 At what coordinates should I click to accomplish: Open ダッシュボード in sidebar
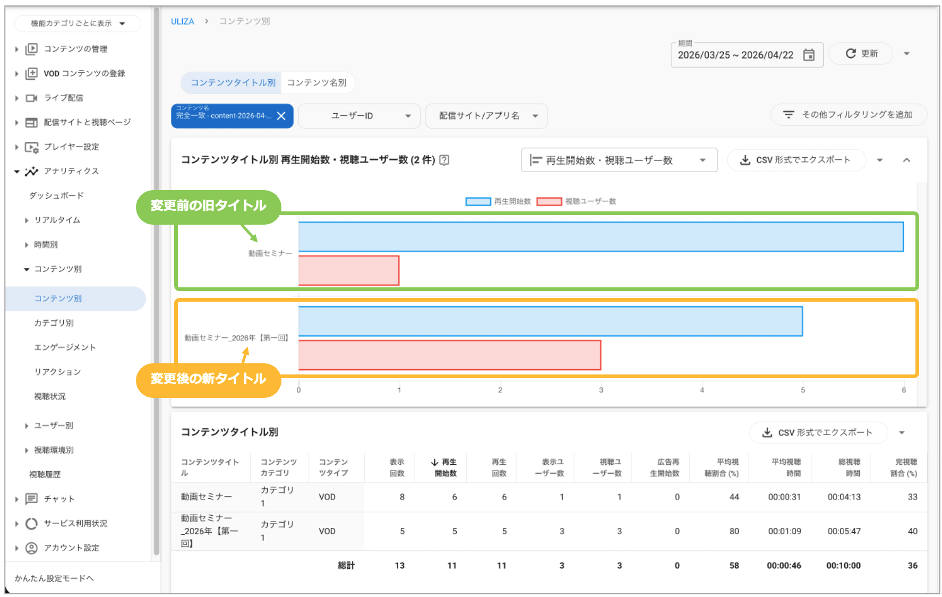point(56,195)
